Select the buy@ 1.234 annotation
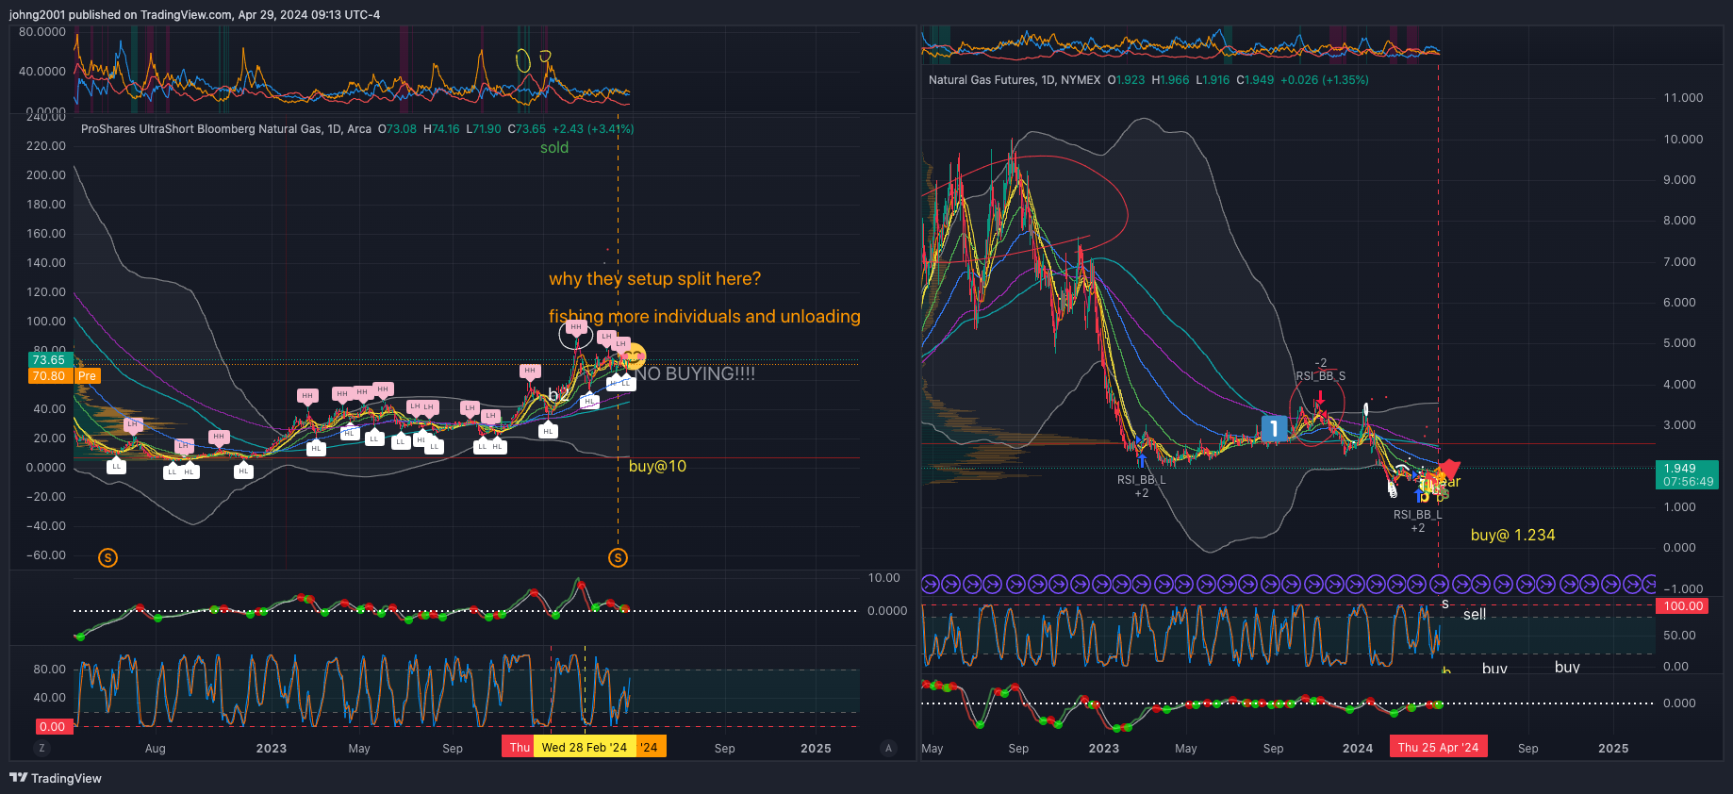1733x794 pixels. pyautogui.click(x=1512, y=536)
